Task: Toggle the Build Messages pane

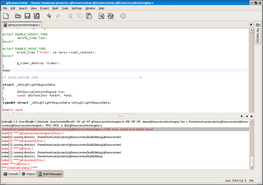Action: coord(50,174)
